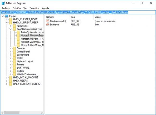This screenshot has height=115, width=156.
Task: Click the registry path address bar
Action: tap(78, 12)
